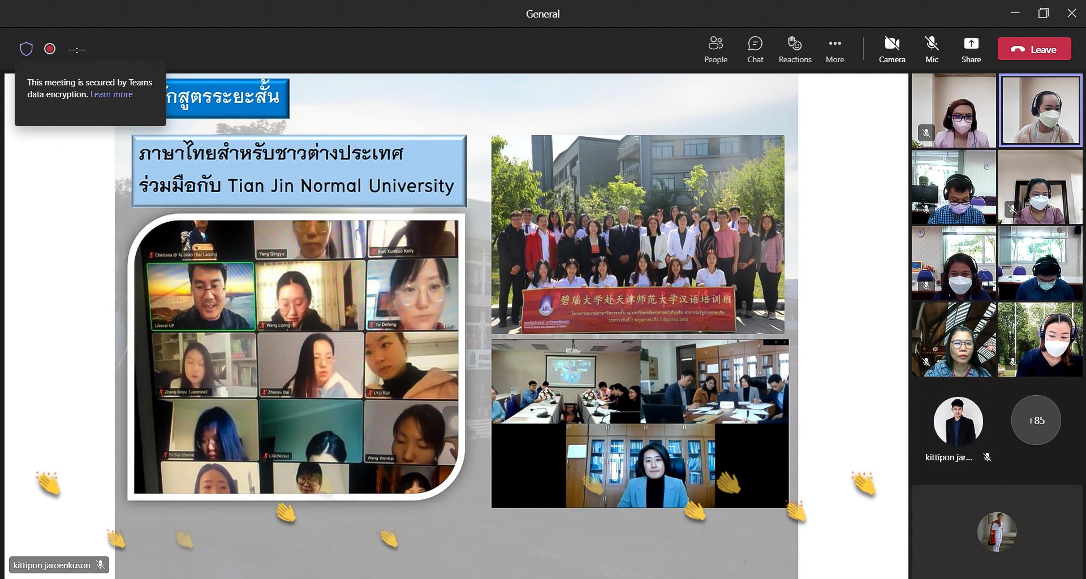Open the People panel
The height and width of the screenshot is (579, 1086).
click(716, 49)
